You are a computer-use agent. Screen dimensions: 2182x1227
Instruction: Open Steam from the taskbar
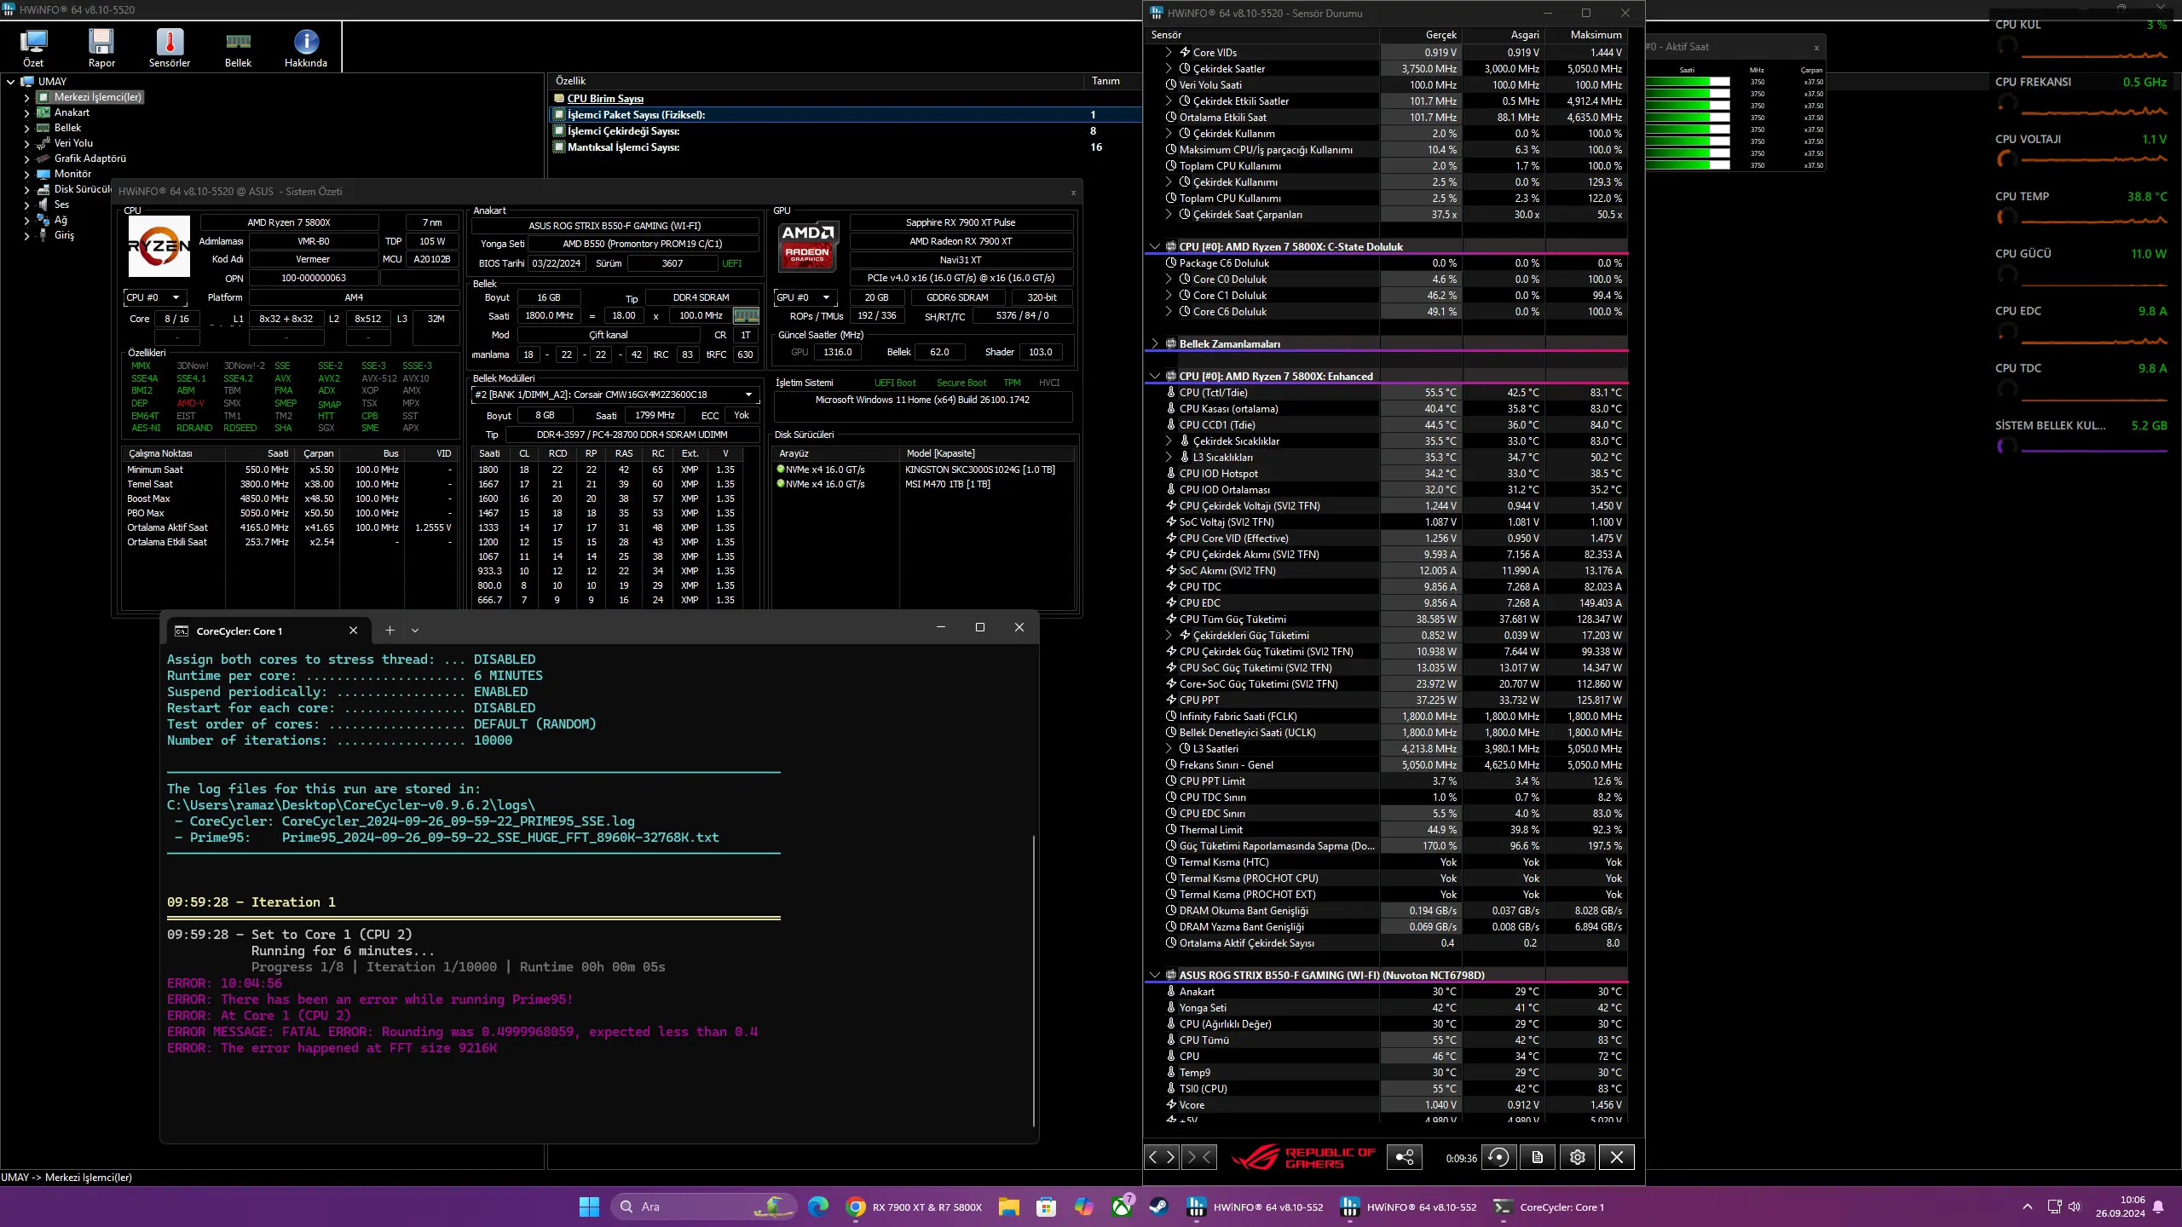pyautogui.click(x=1159, y=1207)
